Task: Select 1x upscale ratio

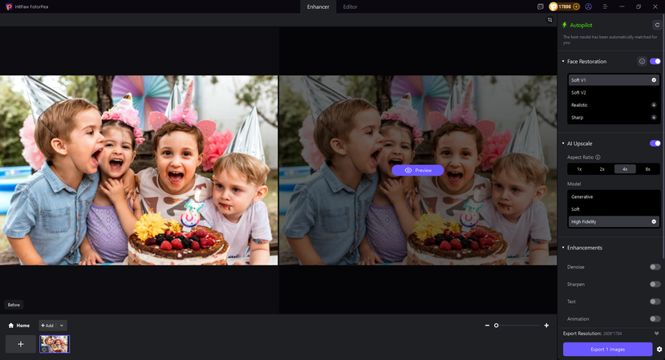Action: pyautogui.click(x=579, y=169)
